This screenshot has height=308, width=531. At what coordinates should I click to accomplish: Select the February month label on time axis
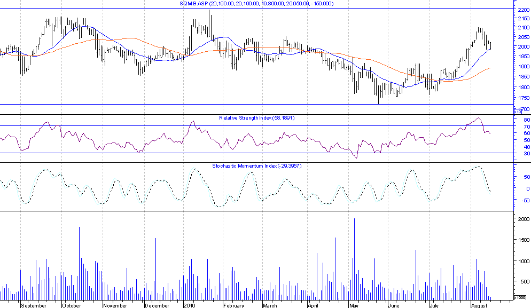[x=233, y=305]
